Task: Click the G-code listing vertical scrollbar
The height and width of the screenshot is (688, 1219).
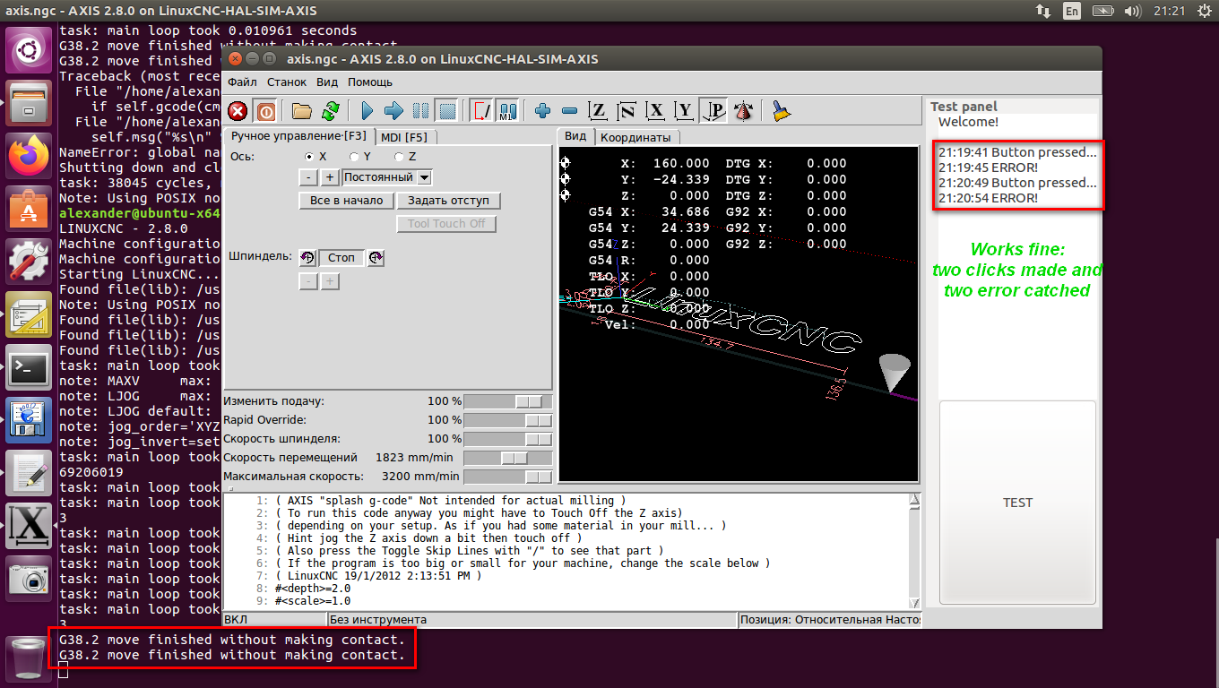Action: click(x=914, y=551)
